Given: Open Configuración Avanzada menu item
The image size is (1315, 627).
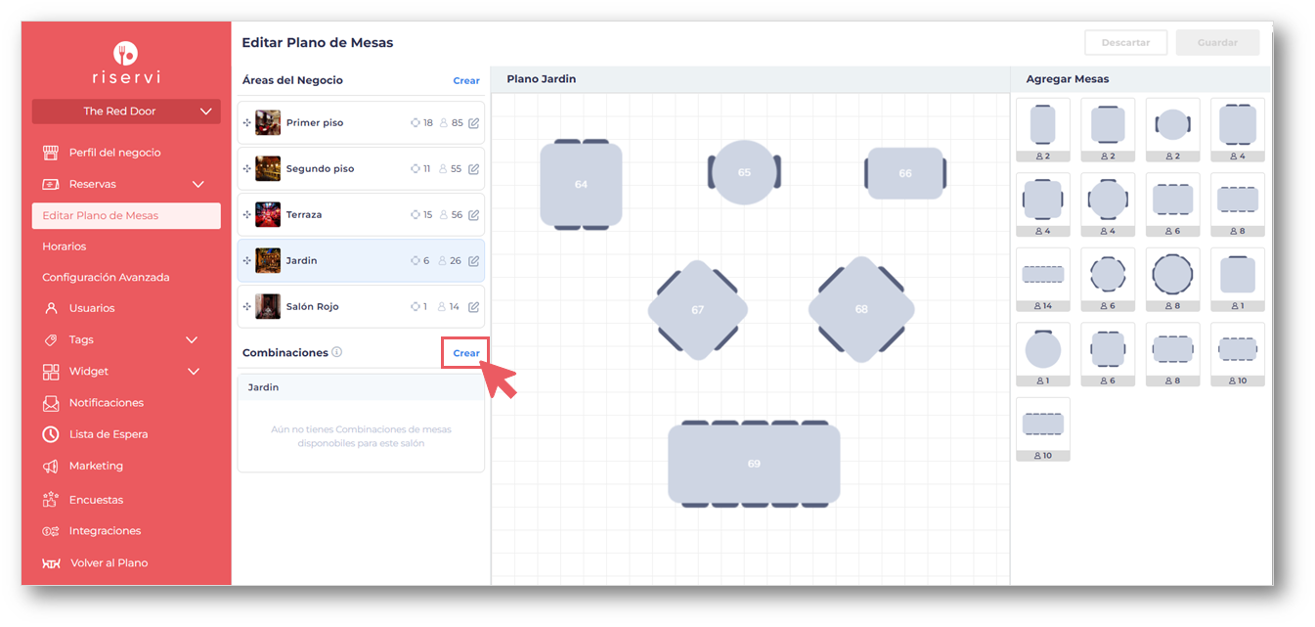Looking at the screenshot, I should click(106, 278).
